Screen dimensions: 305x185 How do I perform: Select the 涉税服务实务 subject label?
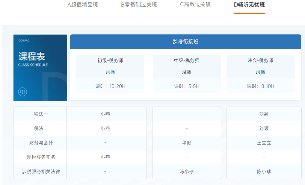coord(41,157)
